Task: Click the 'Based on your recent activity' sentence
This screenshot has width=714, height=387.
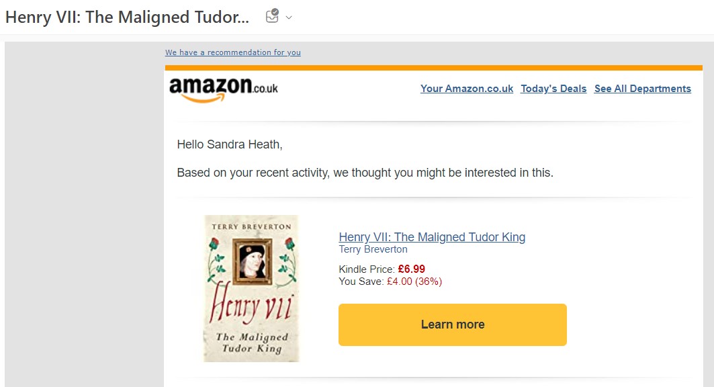Action: [365, 173]
